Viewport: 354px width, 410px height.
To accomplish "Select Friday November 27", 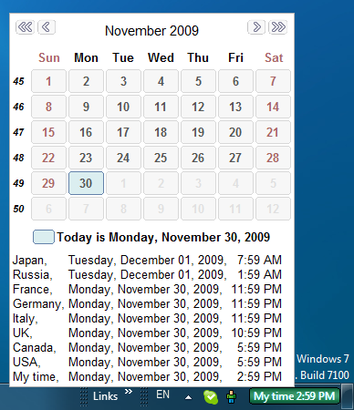I will [x=235, y=158].
